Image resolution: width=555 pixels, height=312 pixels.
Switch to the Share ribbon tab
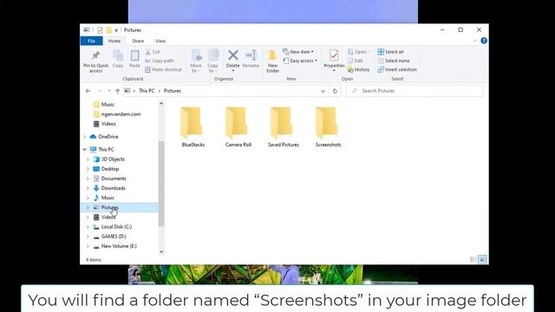[x=138, y=41]
